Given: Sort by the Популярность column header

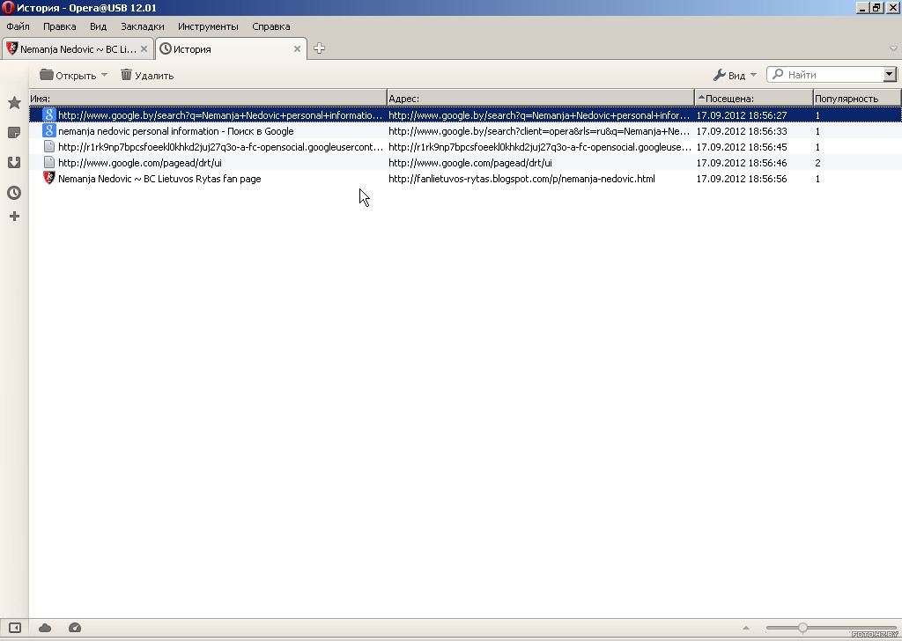Looking at the screenshot, I should coord(856,99).
